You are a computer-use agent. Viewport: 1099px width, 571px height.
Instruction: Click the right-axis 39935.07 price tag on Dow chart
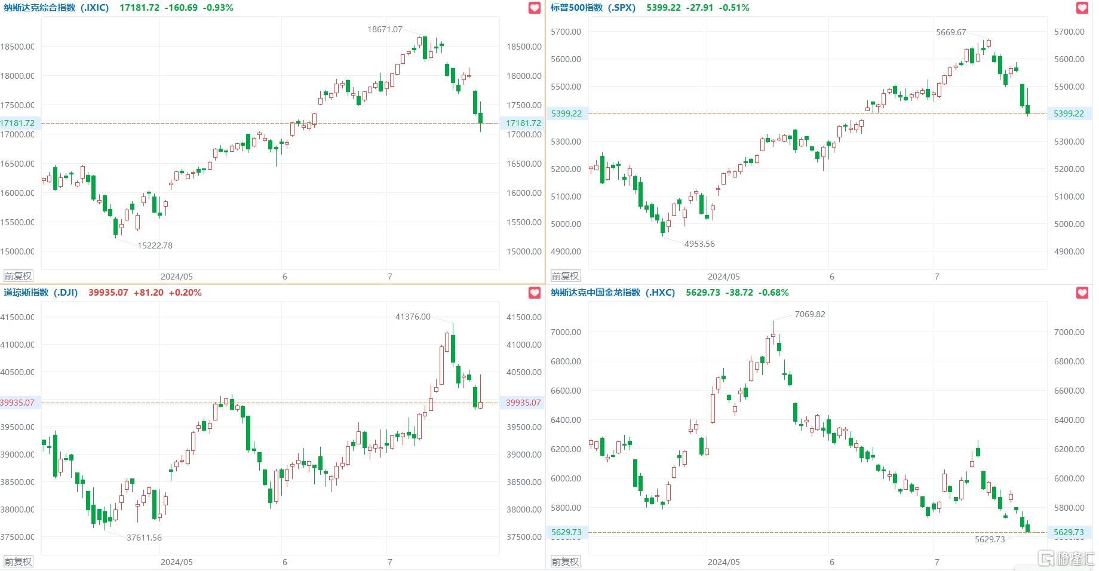523,403
